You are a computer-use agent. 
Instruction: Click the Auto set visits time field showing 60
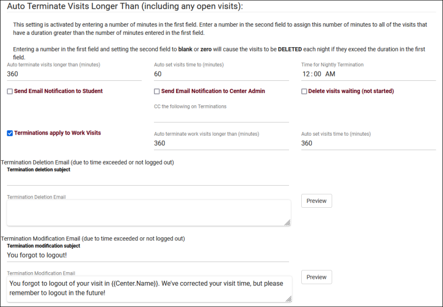pyautogui.click(x=221, y=74)
